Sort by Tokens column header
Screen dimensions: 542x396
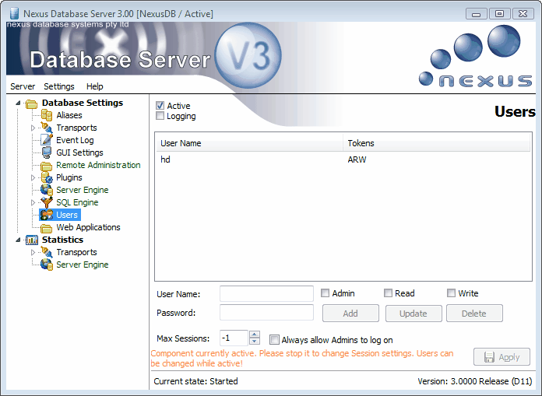pos(436,143)
